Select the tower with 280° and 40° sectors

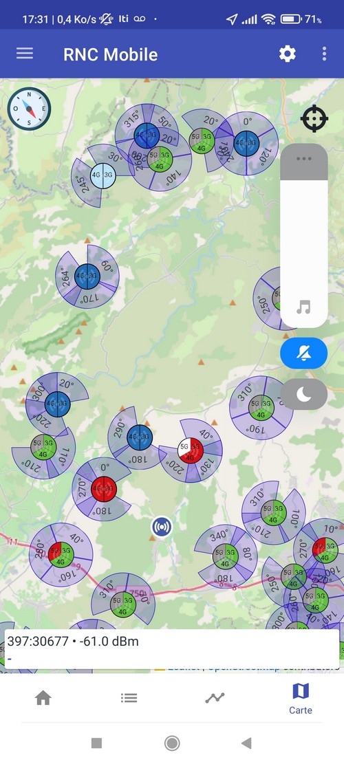pos(61,554)
